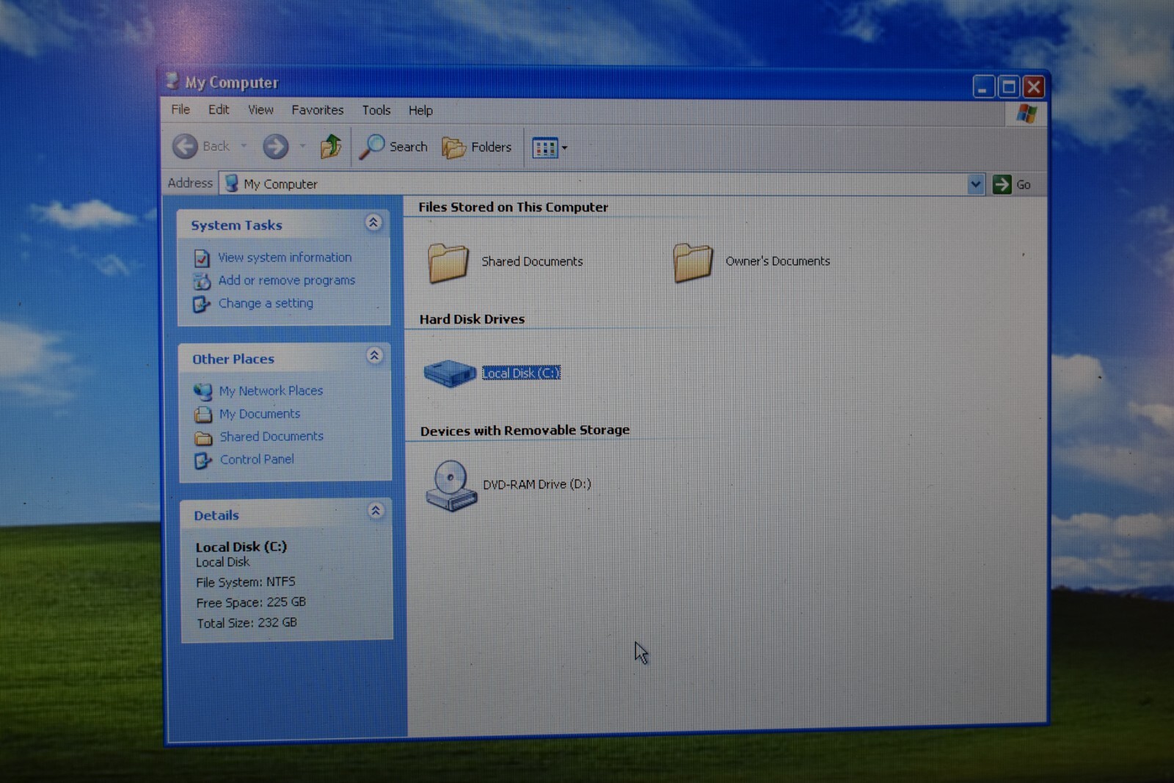
Task: Click the Windows flag logo icon
Action: (1027, 114)
